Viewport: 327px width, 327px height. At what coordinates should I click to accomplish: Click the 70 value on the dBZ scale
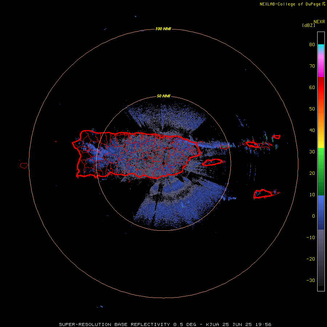pos(312,66)
